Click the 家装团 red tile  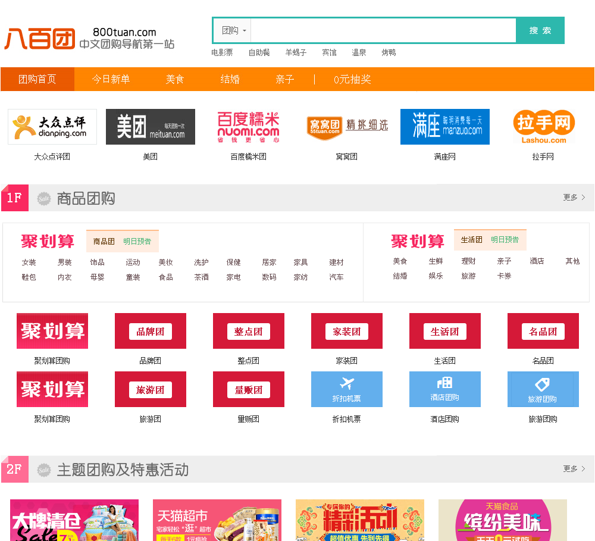347,331
